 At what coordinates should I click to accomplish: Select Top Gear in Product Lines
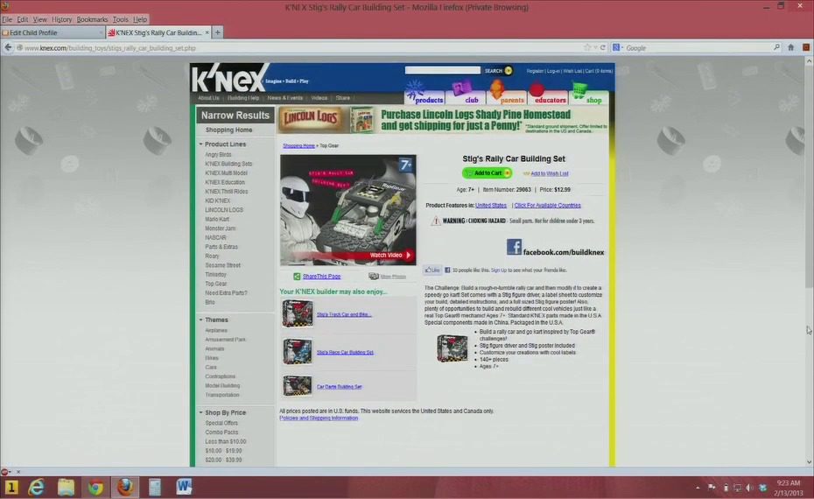tap(215, 284)
